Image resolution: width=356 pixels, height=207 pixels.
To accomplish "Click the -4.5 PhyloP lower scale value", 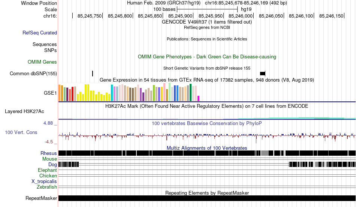I will [x=49, y=142].
